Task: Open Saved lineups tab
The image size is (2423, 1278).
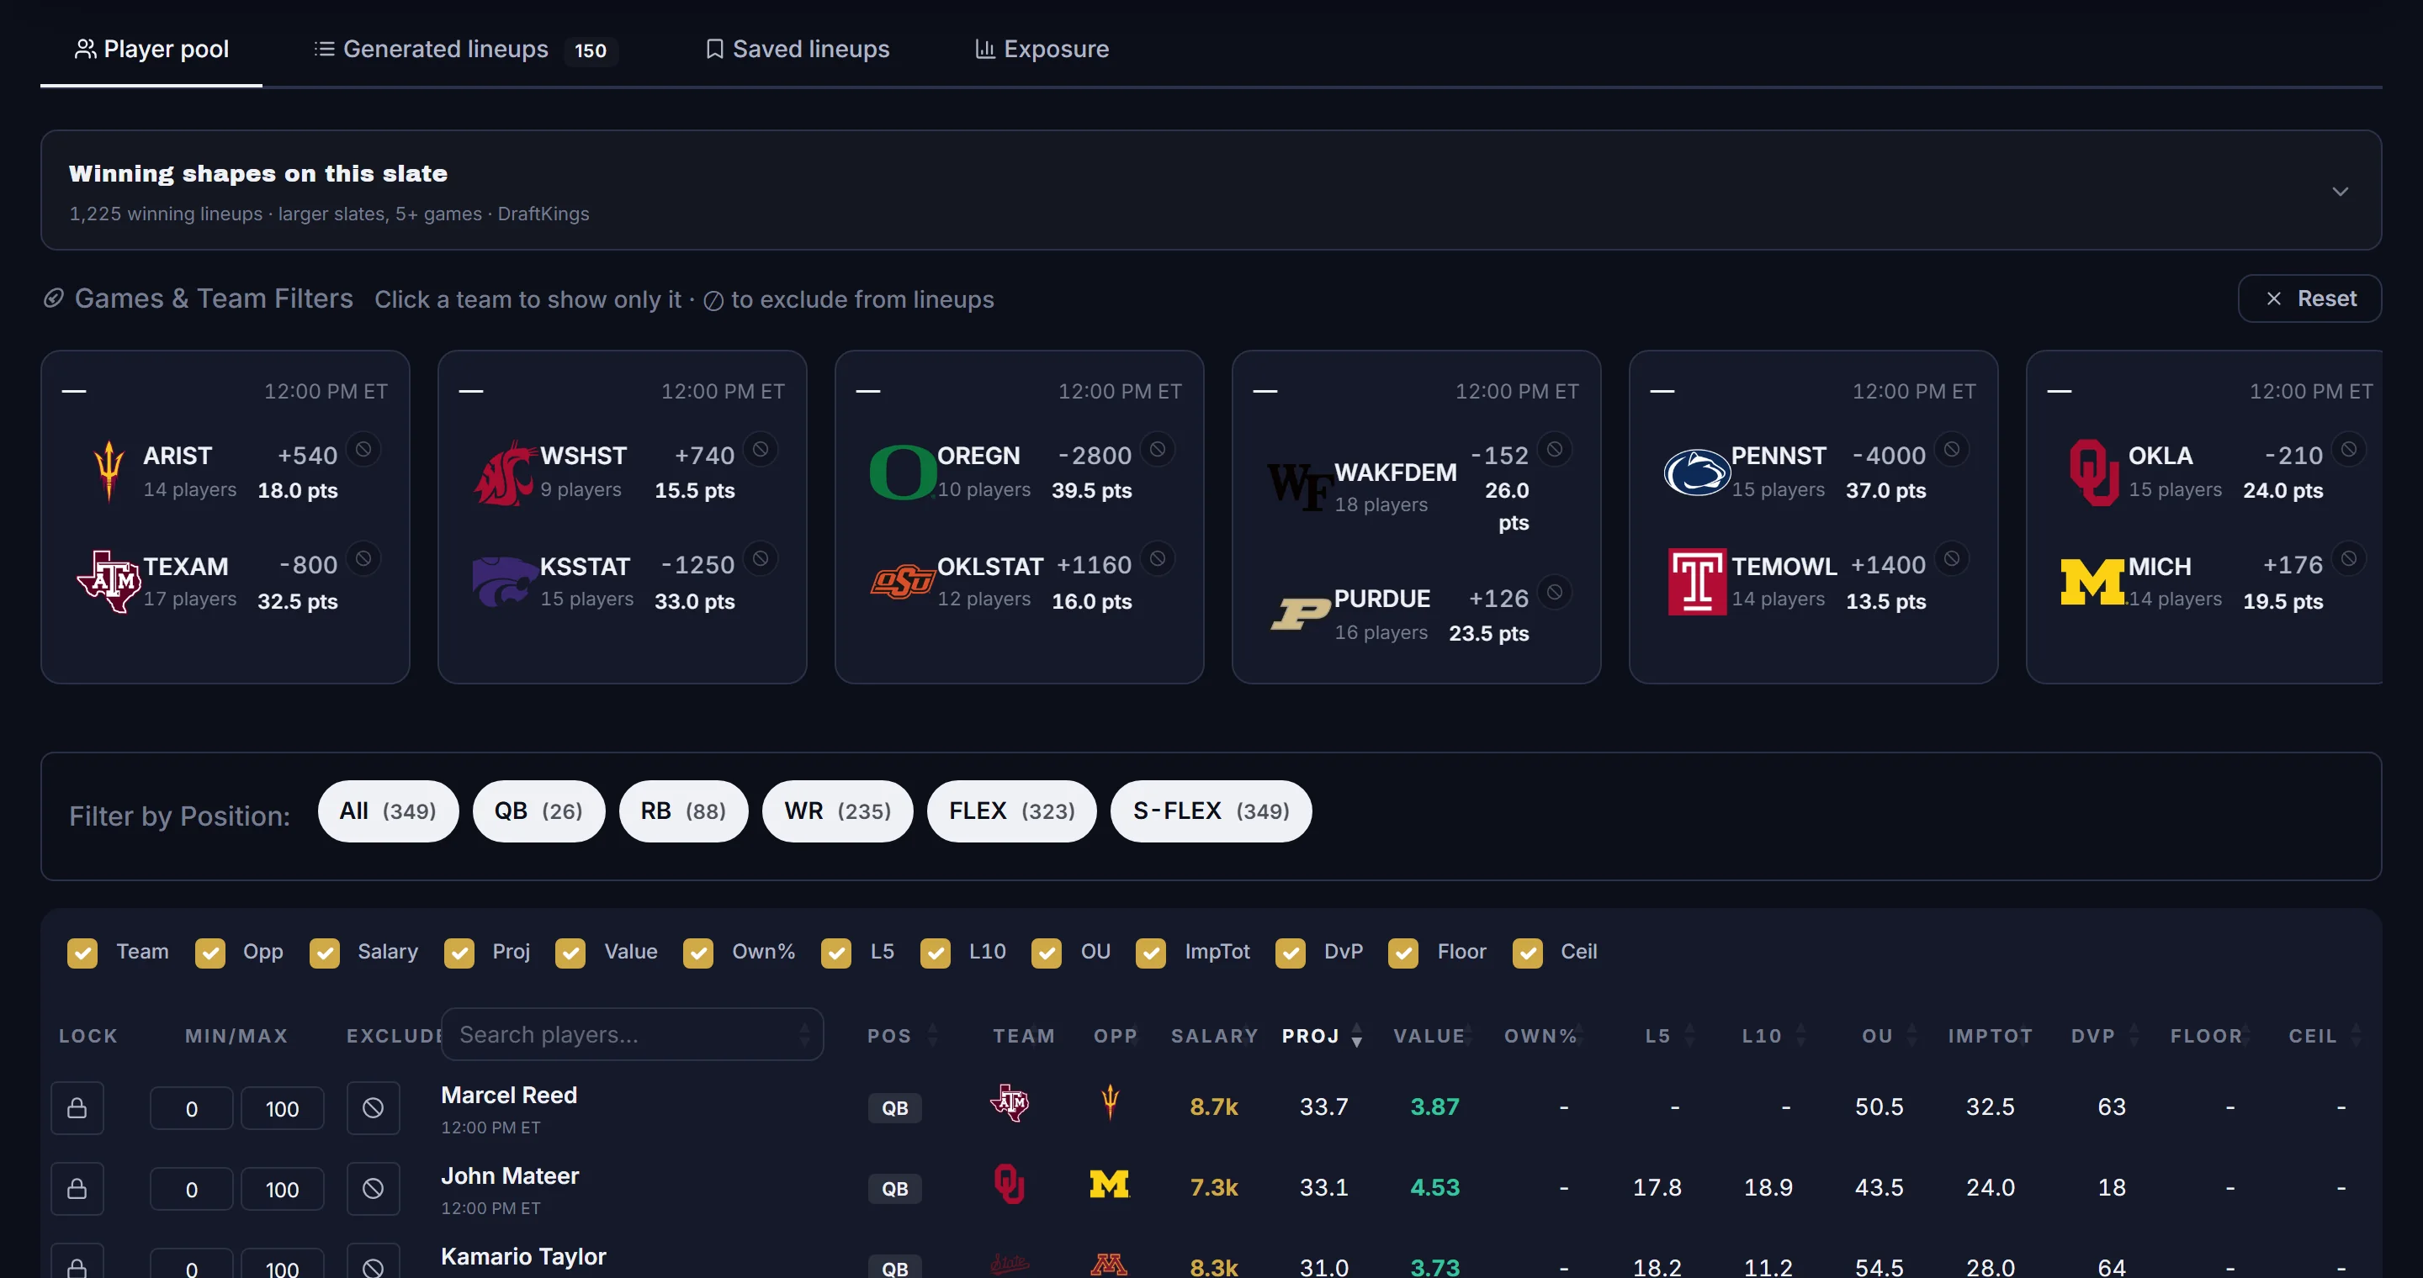Action: coord(798,49)
